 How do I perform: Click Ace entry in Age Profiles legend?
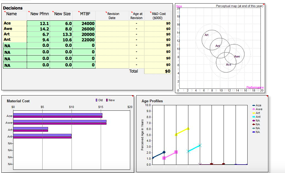tap(257, 105)
